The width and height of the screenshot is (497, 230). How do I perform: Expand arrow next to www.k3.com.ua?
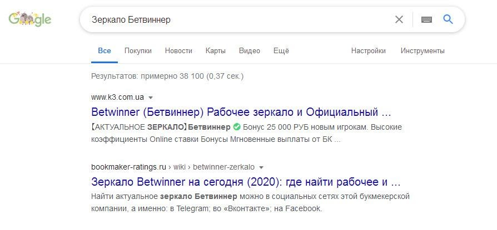[x=151, y=98]
